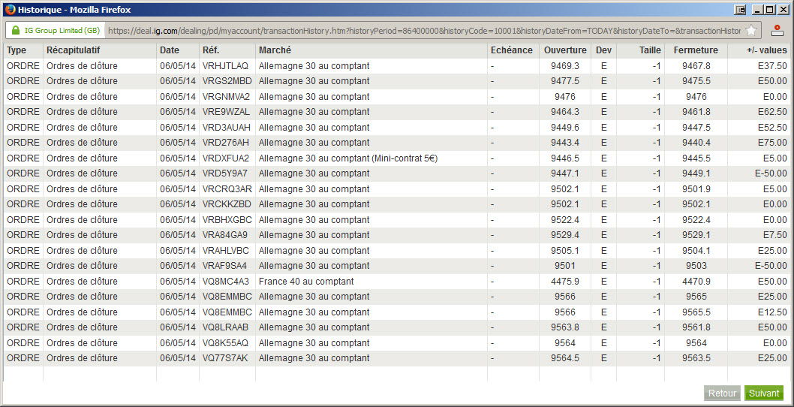This screenshot has width=794, height=407.
Task: Click the Ouverture column header
Action: pos(565,50)
